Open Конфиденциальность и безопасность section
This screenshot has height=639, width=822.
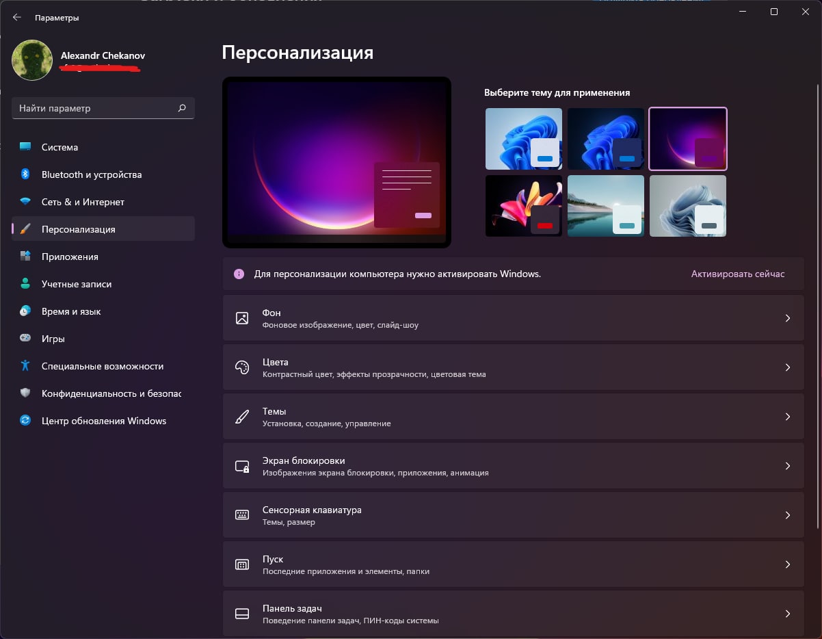pyautogui.click(x=103, y=393)
